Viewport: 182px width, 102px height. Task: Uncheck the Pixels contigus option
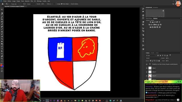pos(62,4)
